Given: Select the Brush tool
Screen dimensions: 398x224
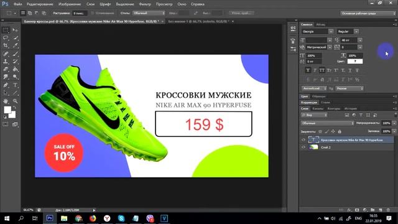Looking at the screenshot, I should coord(15,54).
